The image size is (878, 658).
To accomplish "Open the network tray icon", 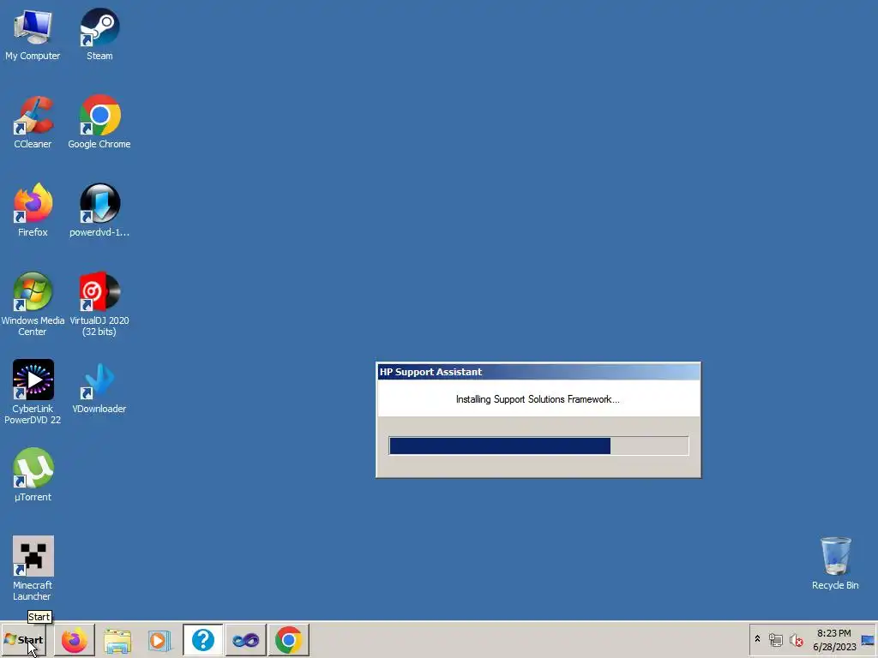I will [x=775, y=639].
